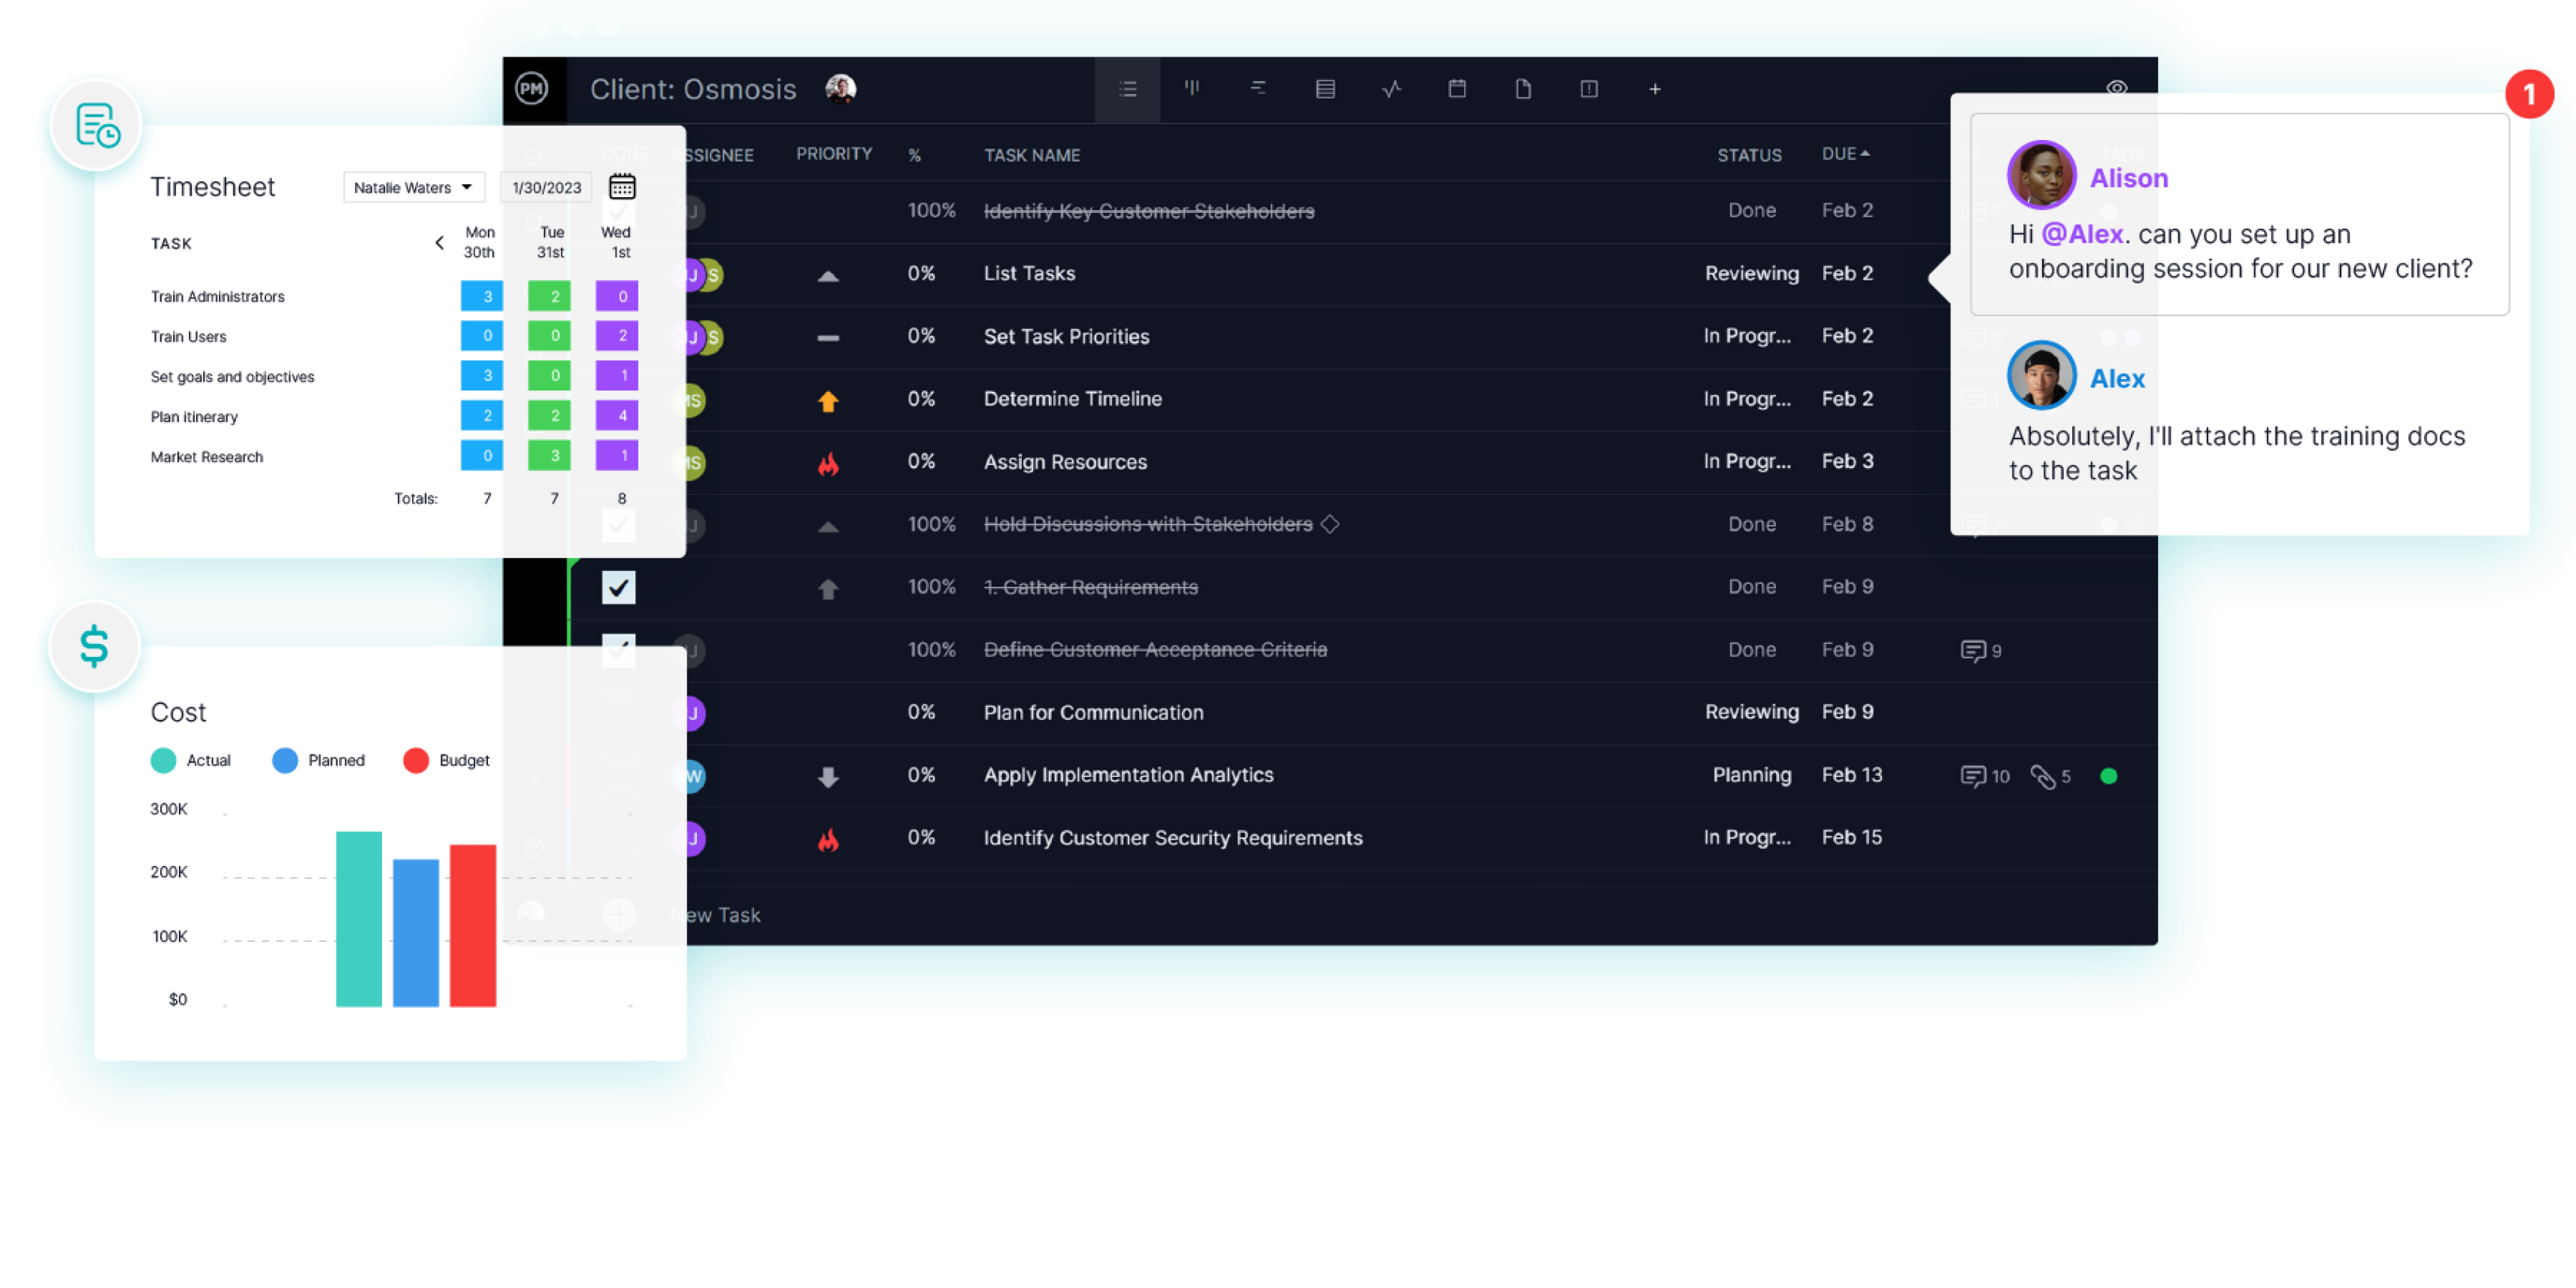Click the Timesheet clock document icon
The width and height of the screenshot is (2576, 1288).
tap(96, 125)
